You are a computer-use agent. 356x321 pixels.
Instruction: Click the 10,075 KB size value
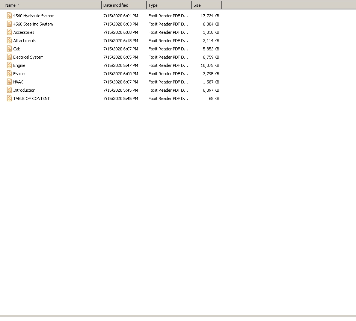(210, 65)
